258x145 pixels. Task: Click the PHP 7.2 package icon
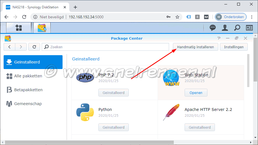click(85, 77)
